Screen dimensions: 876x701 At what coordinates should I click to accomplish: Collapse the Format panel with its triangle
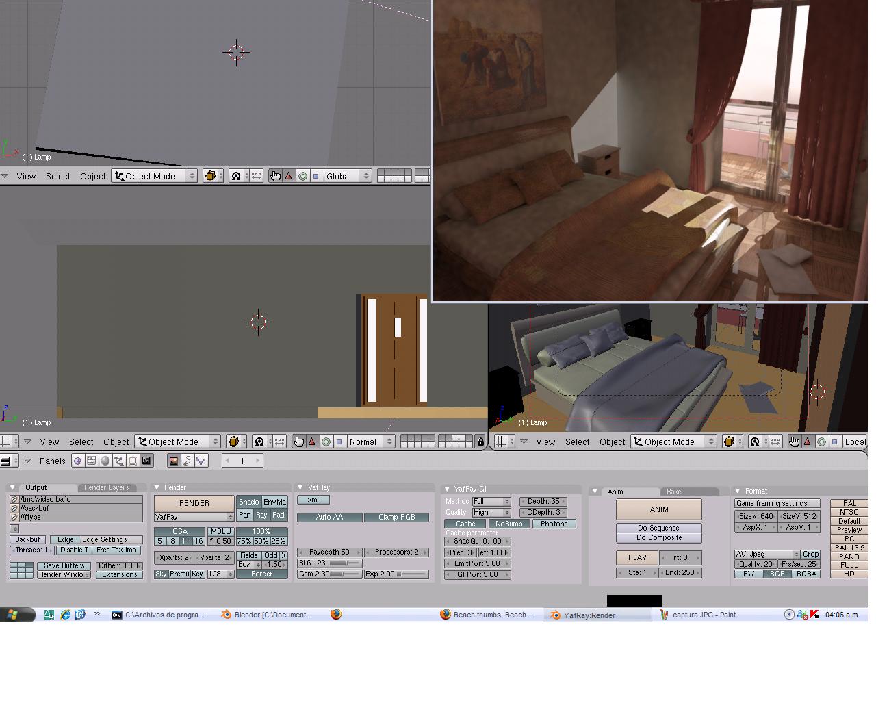(738, 491)
